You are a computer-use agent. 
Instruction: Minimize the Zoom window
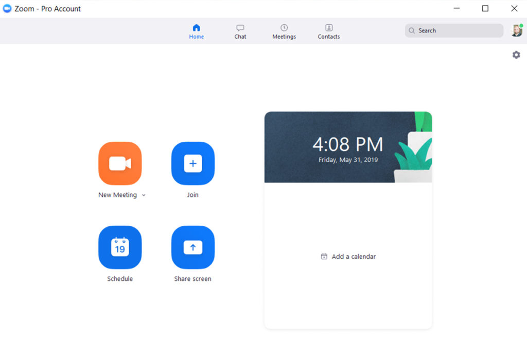[456, 8]
